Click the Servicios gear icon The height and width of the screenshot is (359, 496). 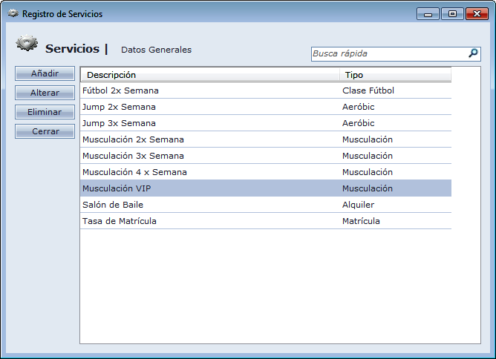[27, 45]
